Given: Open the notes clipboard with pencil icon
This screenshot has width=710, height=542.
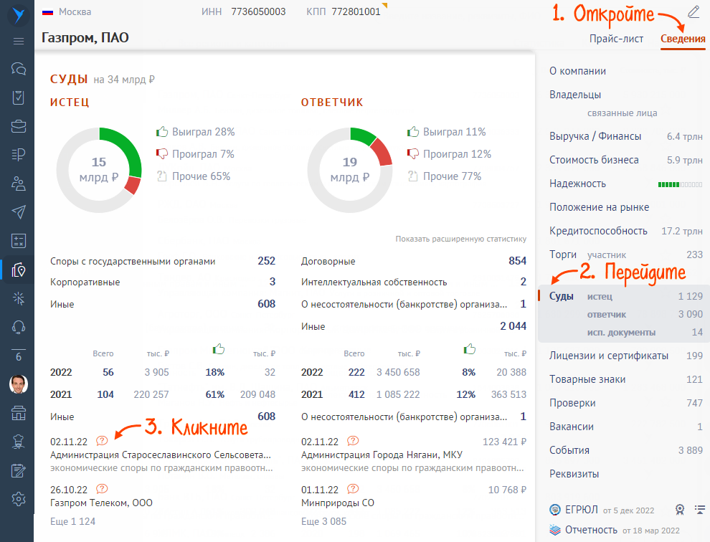Looking at the screenshot, I should (x=19, y=470).
